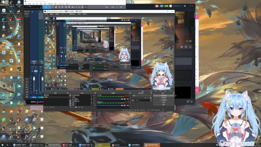Toggle visibility of the third OBS source row
The image size is (261, 147).
[x=92, y=99]
